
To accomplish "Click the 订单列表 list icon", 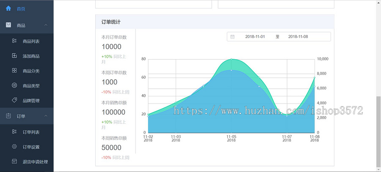I will click(14, 132).
